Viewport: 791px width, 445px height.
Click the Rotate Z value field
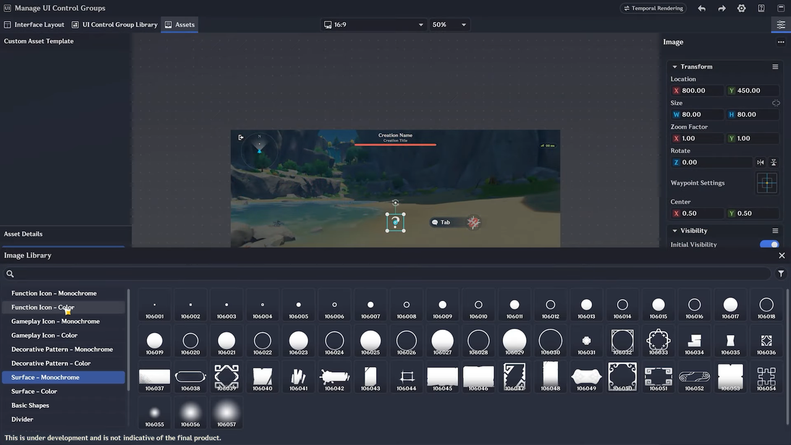pyautogui.click(x=712, y=162)
